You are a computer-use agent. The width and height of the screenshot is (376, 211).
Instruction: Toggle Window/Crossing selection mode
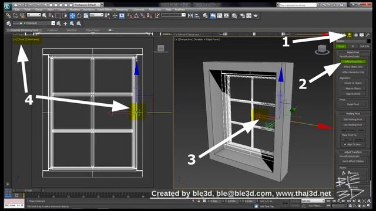pyautogui.click(x=65, y=16)
